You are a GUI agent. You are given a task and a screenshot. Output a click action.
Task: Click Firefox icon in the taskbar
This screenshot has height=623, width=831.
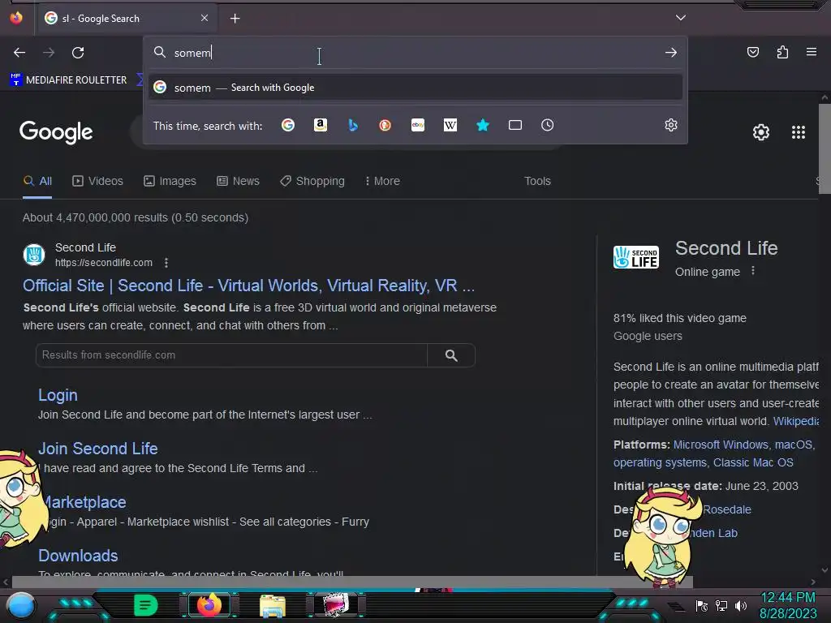point(209,605)
